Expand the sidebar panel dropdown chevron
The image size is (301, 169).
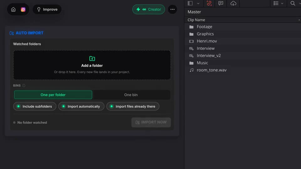[198, 3]
